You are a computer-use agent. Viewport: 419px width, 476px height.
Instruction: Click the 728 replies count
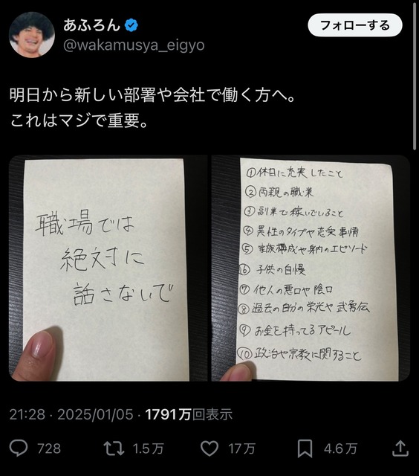click(x=49, y=448)
